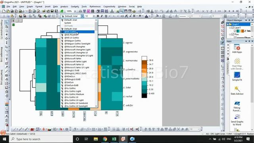Open the Apps panel menu arrow

click(x=246, y=41)
